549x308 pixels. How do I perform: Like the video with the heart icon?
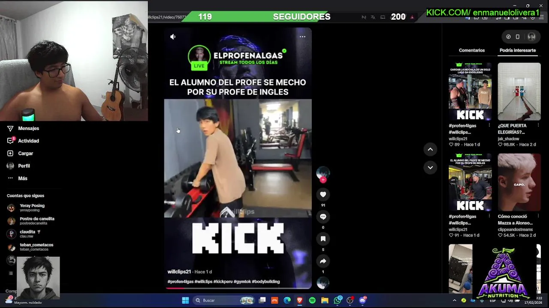pos(323,195)
